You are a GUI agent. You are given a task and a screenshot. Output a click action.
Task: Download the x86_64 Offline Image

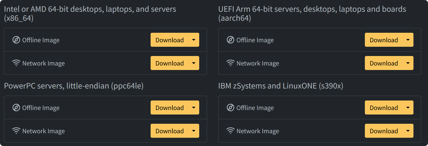pyautogui.click(x=169, y=40)
